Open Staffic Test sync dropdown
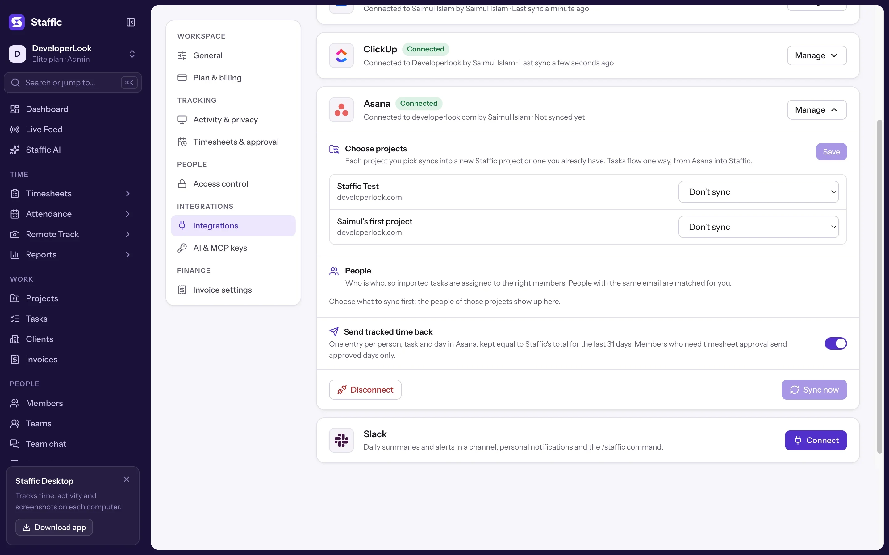 click(x=759, y=191)
